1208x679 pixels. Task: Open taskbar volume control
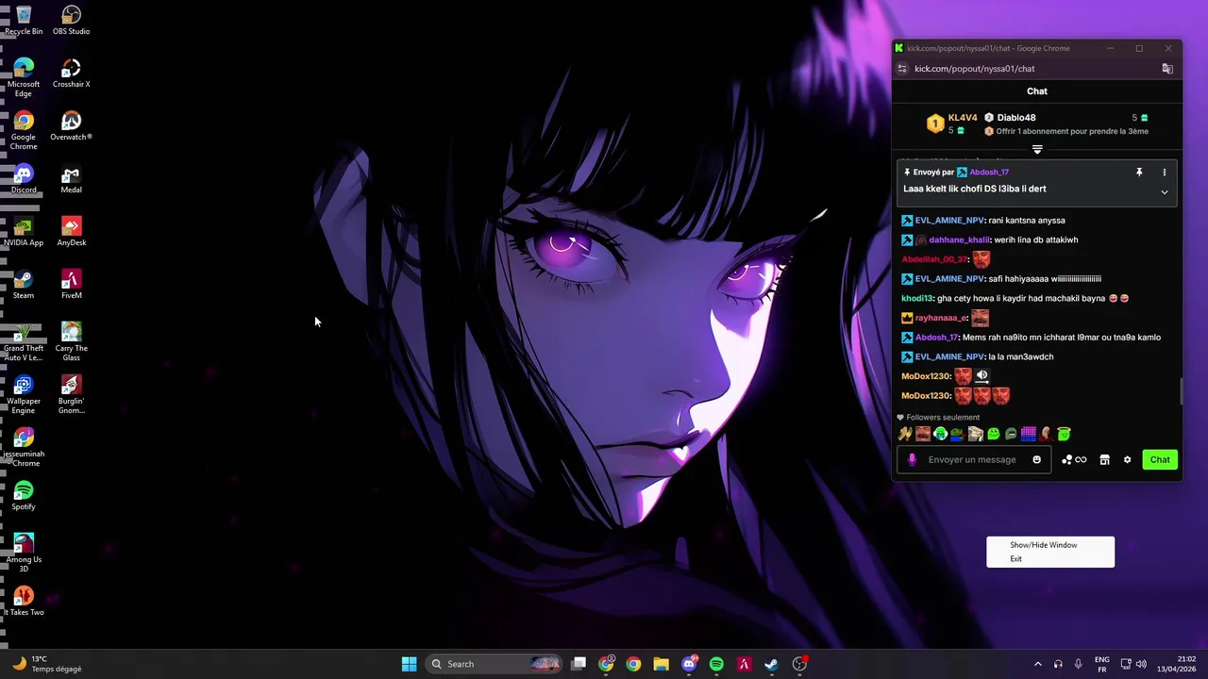pyautogui.click(x=1141, y=664)
